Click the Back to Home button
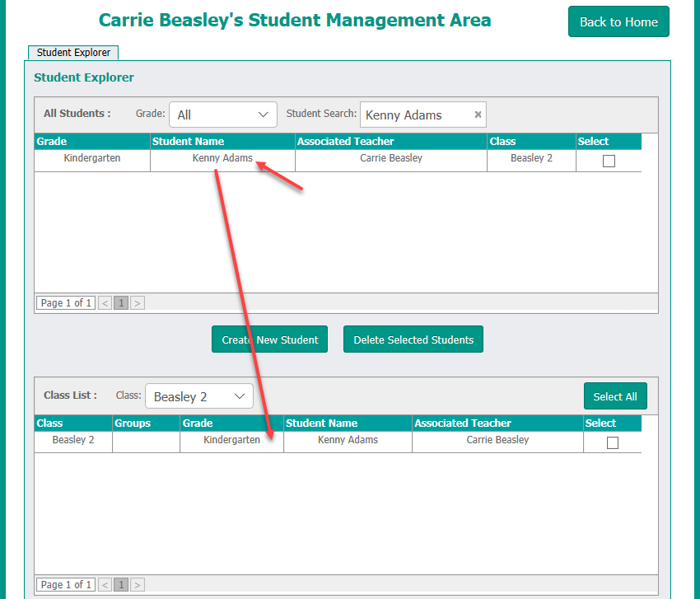The image size is (700, 599). pos(618,21)
